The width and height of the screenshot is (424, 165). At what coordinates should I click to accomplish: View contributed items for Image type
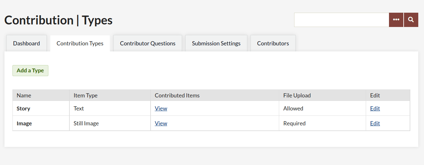[x=161, y=123]
